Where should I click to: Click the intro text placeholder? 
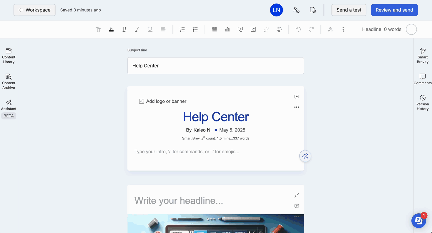187,152
